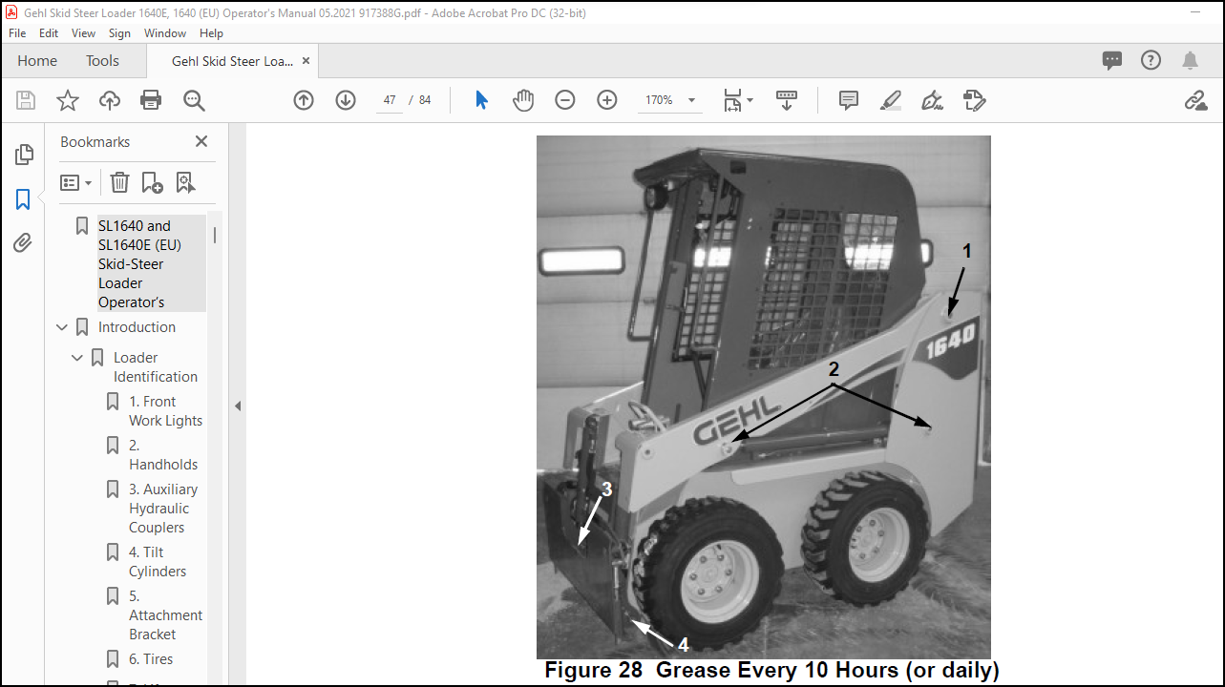Switch to the Tools tab

point(102,60)
